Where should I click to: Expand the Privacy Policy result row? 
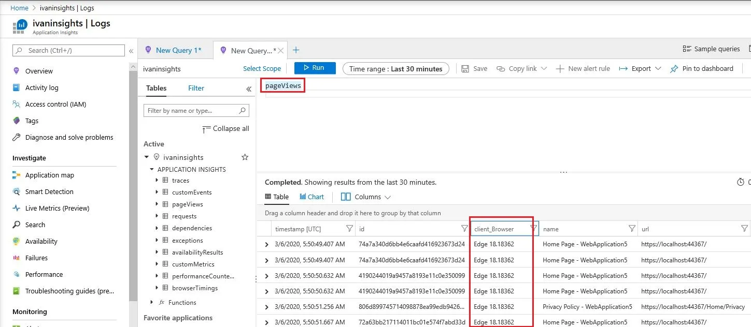click(266, 307)
